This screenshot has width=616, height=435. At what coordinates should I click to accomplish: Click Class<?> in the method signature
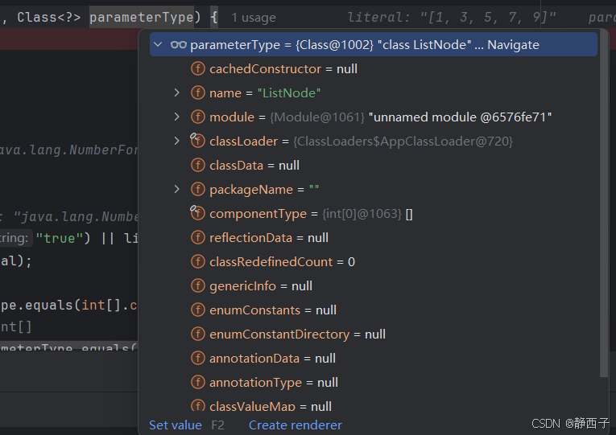click(48, 18)
